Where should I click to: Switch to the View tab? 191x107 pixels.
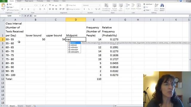point(64,1)
